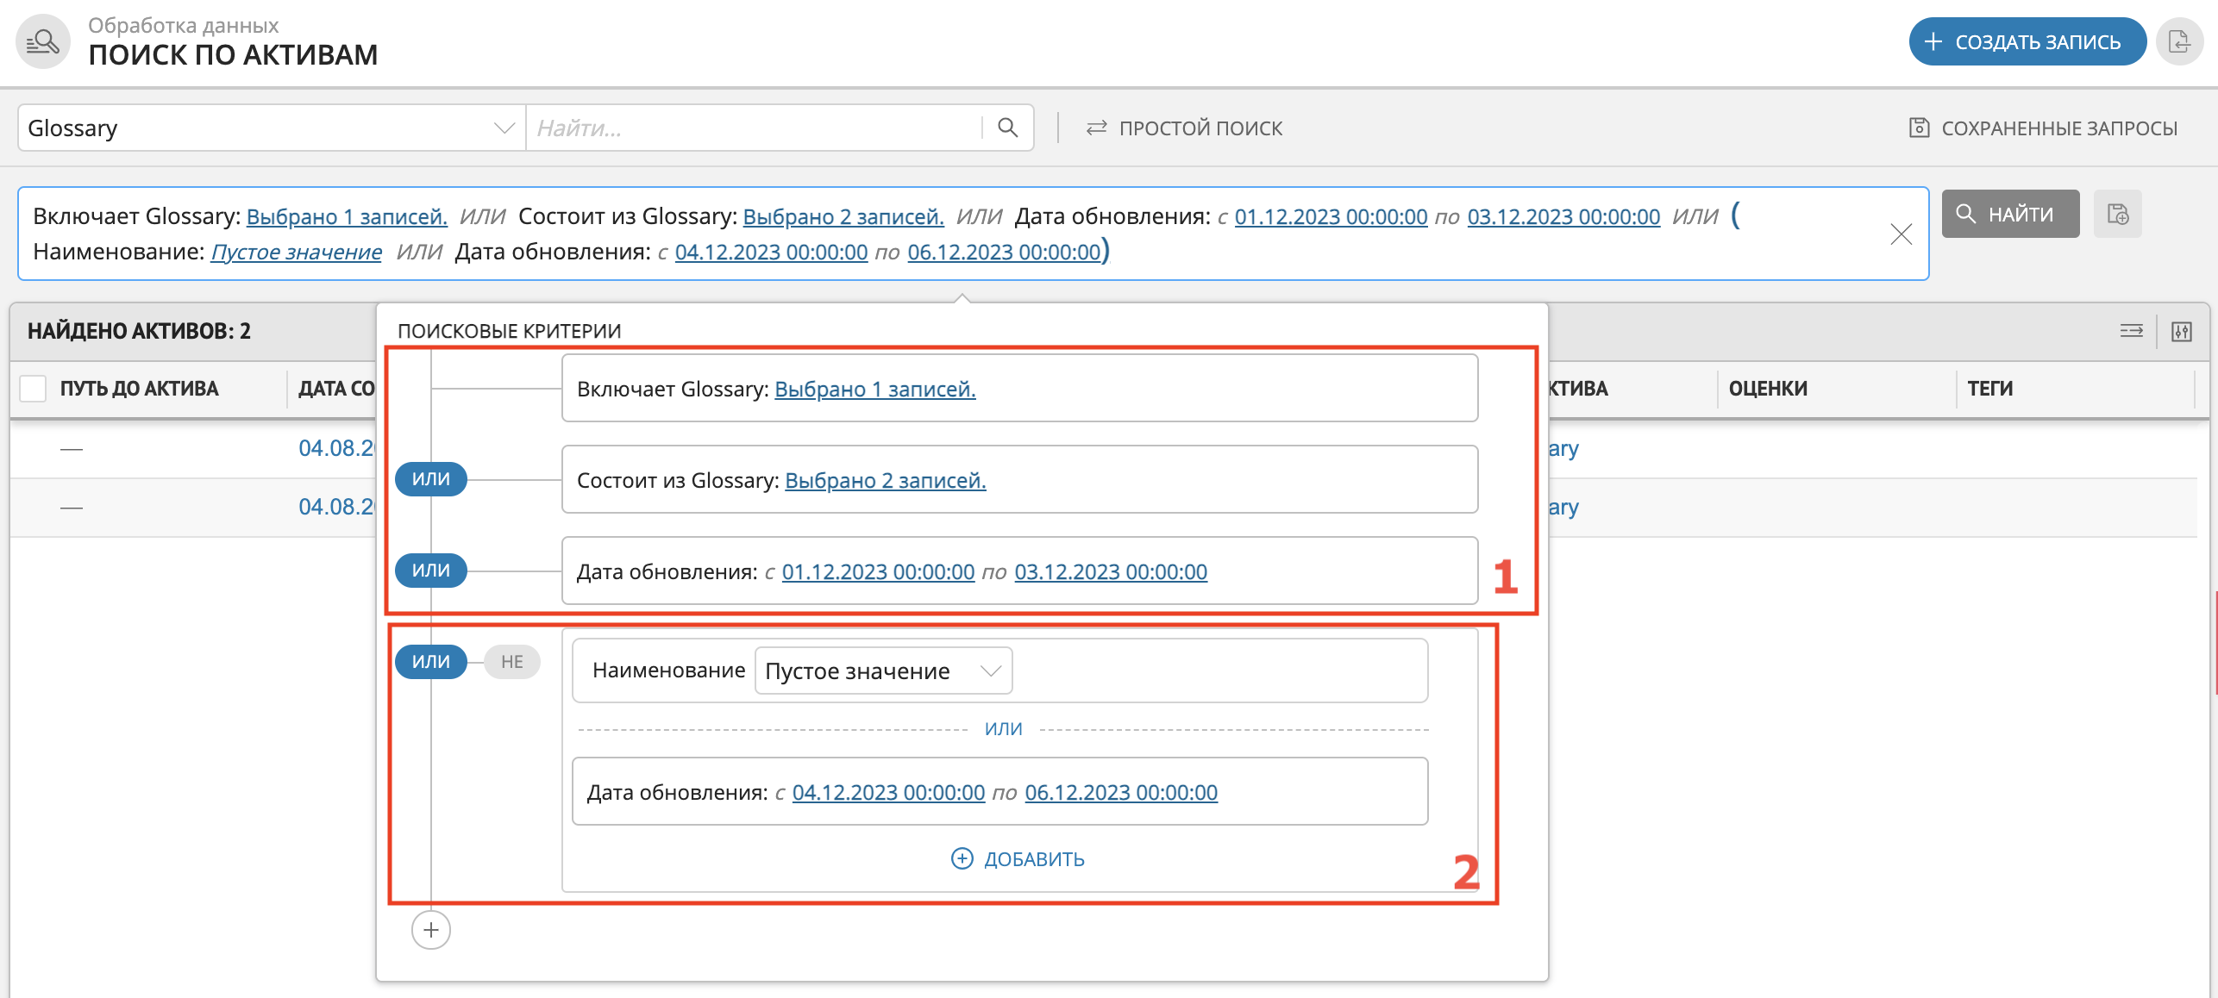Click the save query icon next to Найти
This screenshot has width=2218, height=998.
2118,214
